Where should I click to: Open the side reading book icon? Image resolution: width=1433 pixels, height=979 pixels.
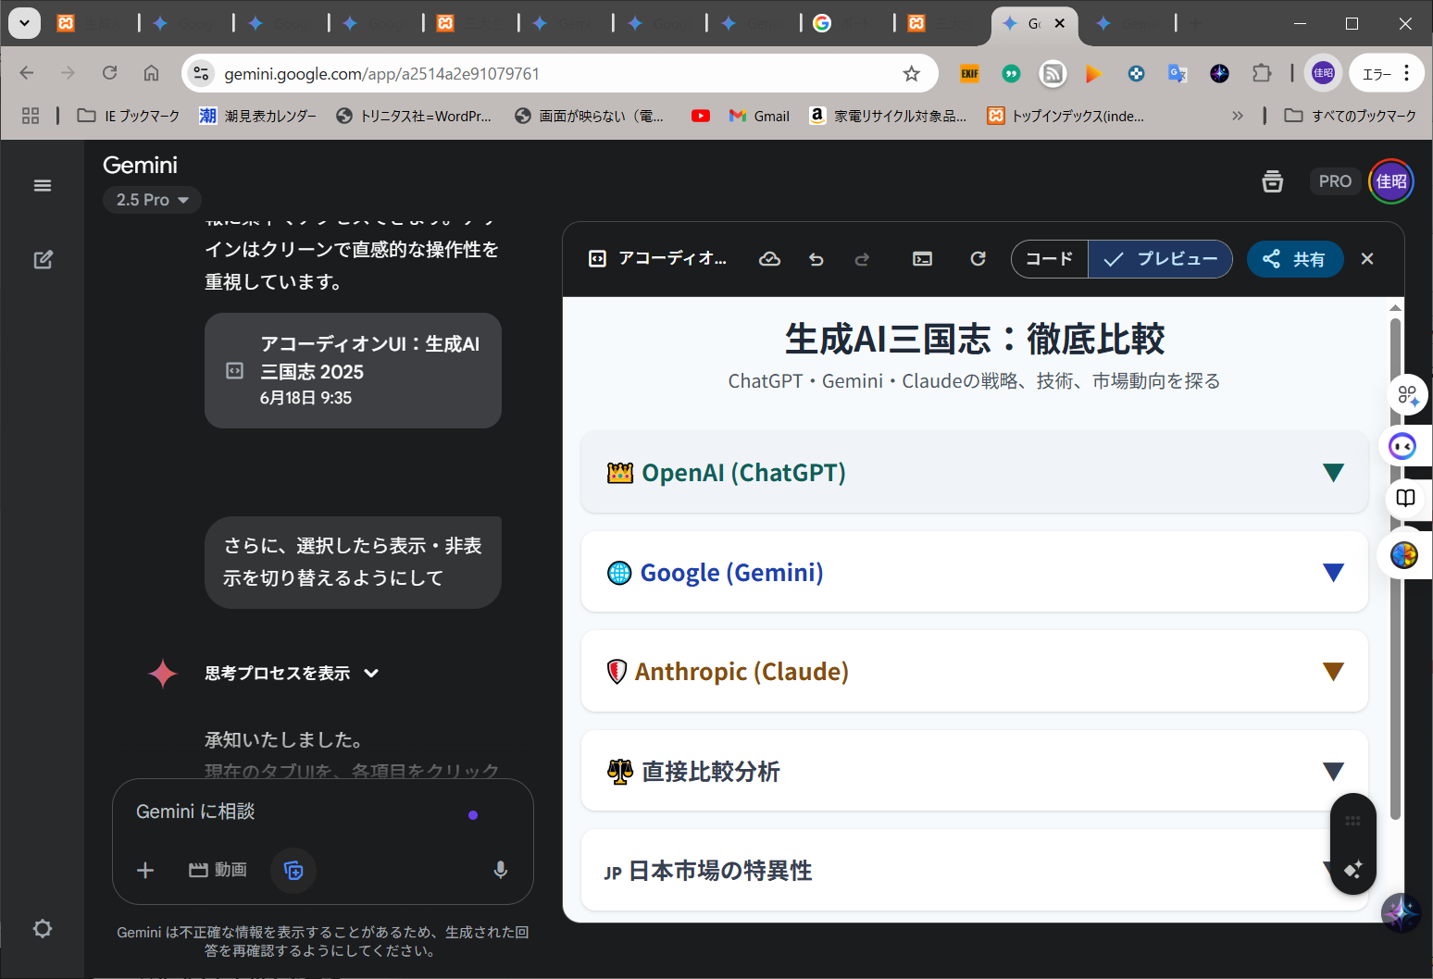pos(1406,499)
